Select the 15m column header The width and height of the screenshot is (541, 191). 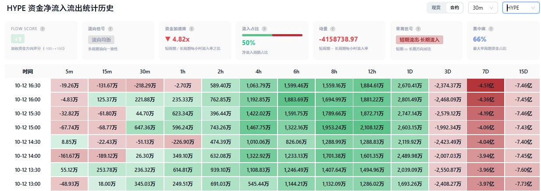point(107,72)
